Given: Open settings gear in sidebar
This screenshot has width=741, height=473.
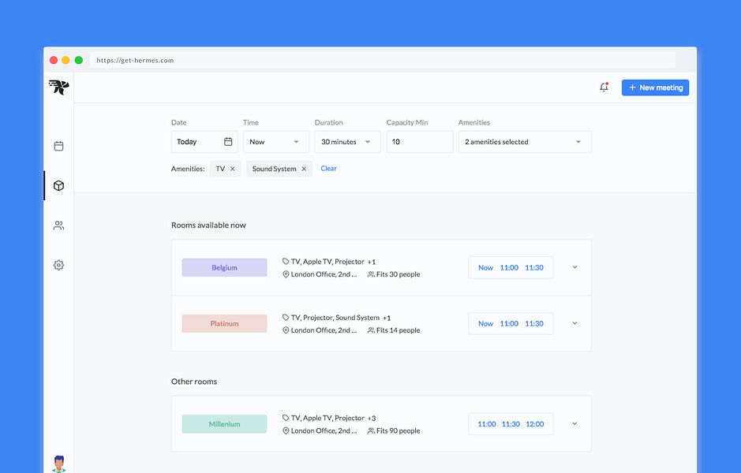Looking at the screenshot, I should point(58,265).
